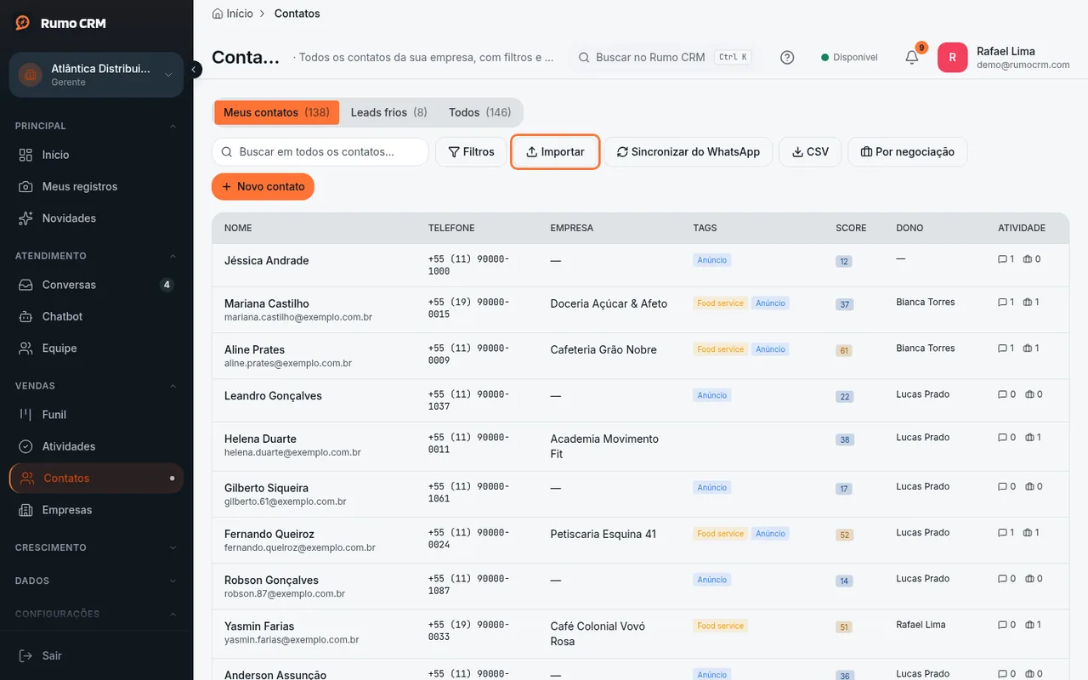Click the SCORE column header
The image size is (1088, 680).
click(851, 228)
